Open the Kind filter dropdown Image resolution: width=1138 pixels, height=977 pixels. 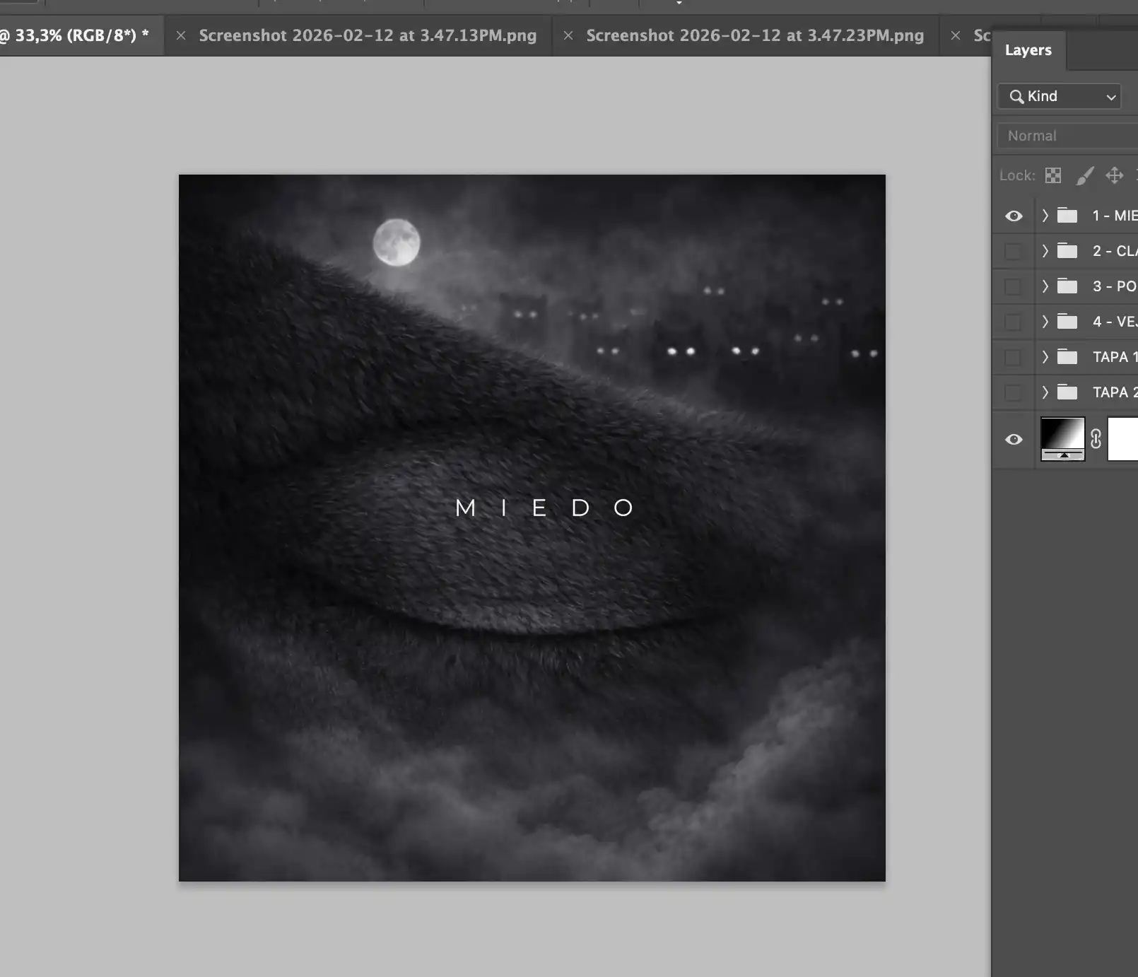pyautogui.click(x=1060, y=96)
